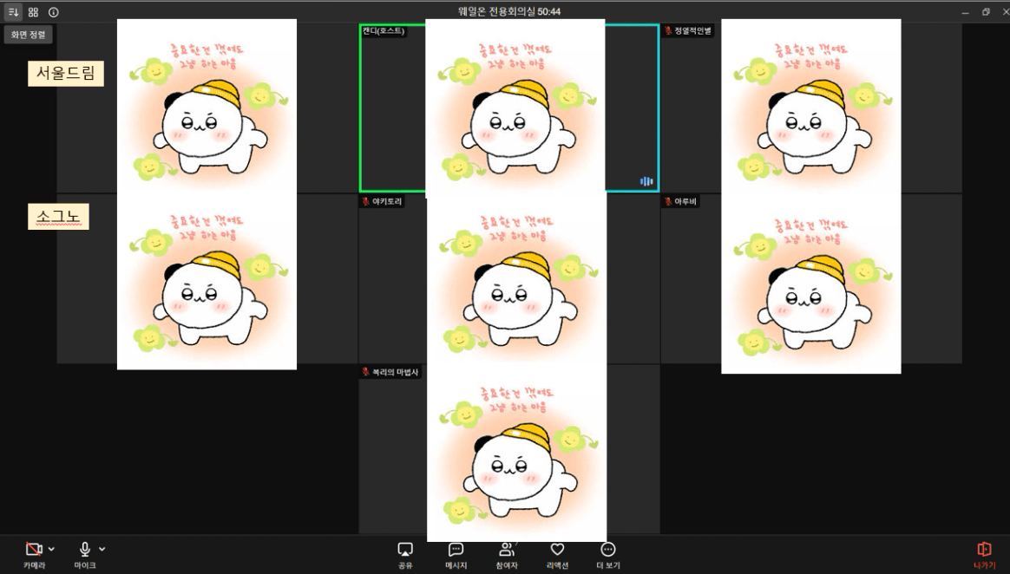Toggle the 마이크 microphone
The width and height of the screenshot is (1010, 574).
(85, 555)
